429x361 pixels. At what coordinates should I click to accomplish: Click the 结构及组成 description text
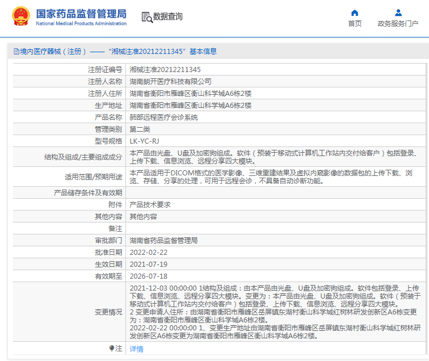pyautogui.click(x=274, y=157)
